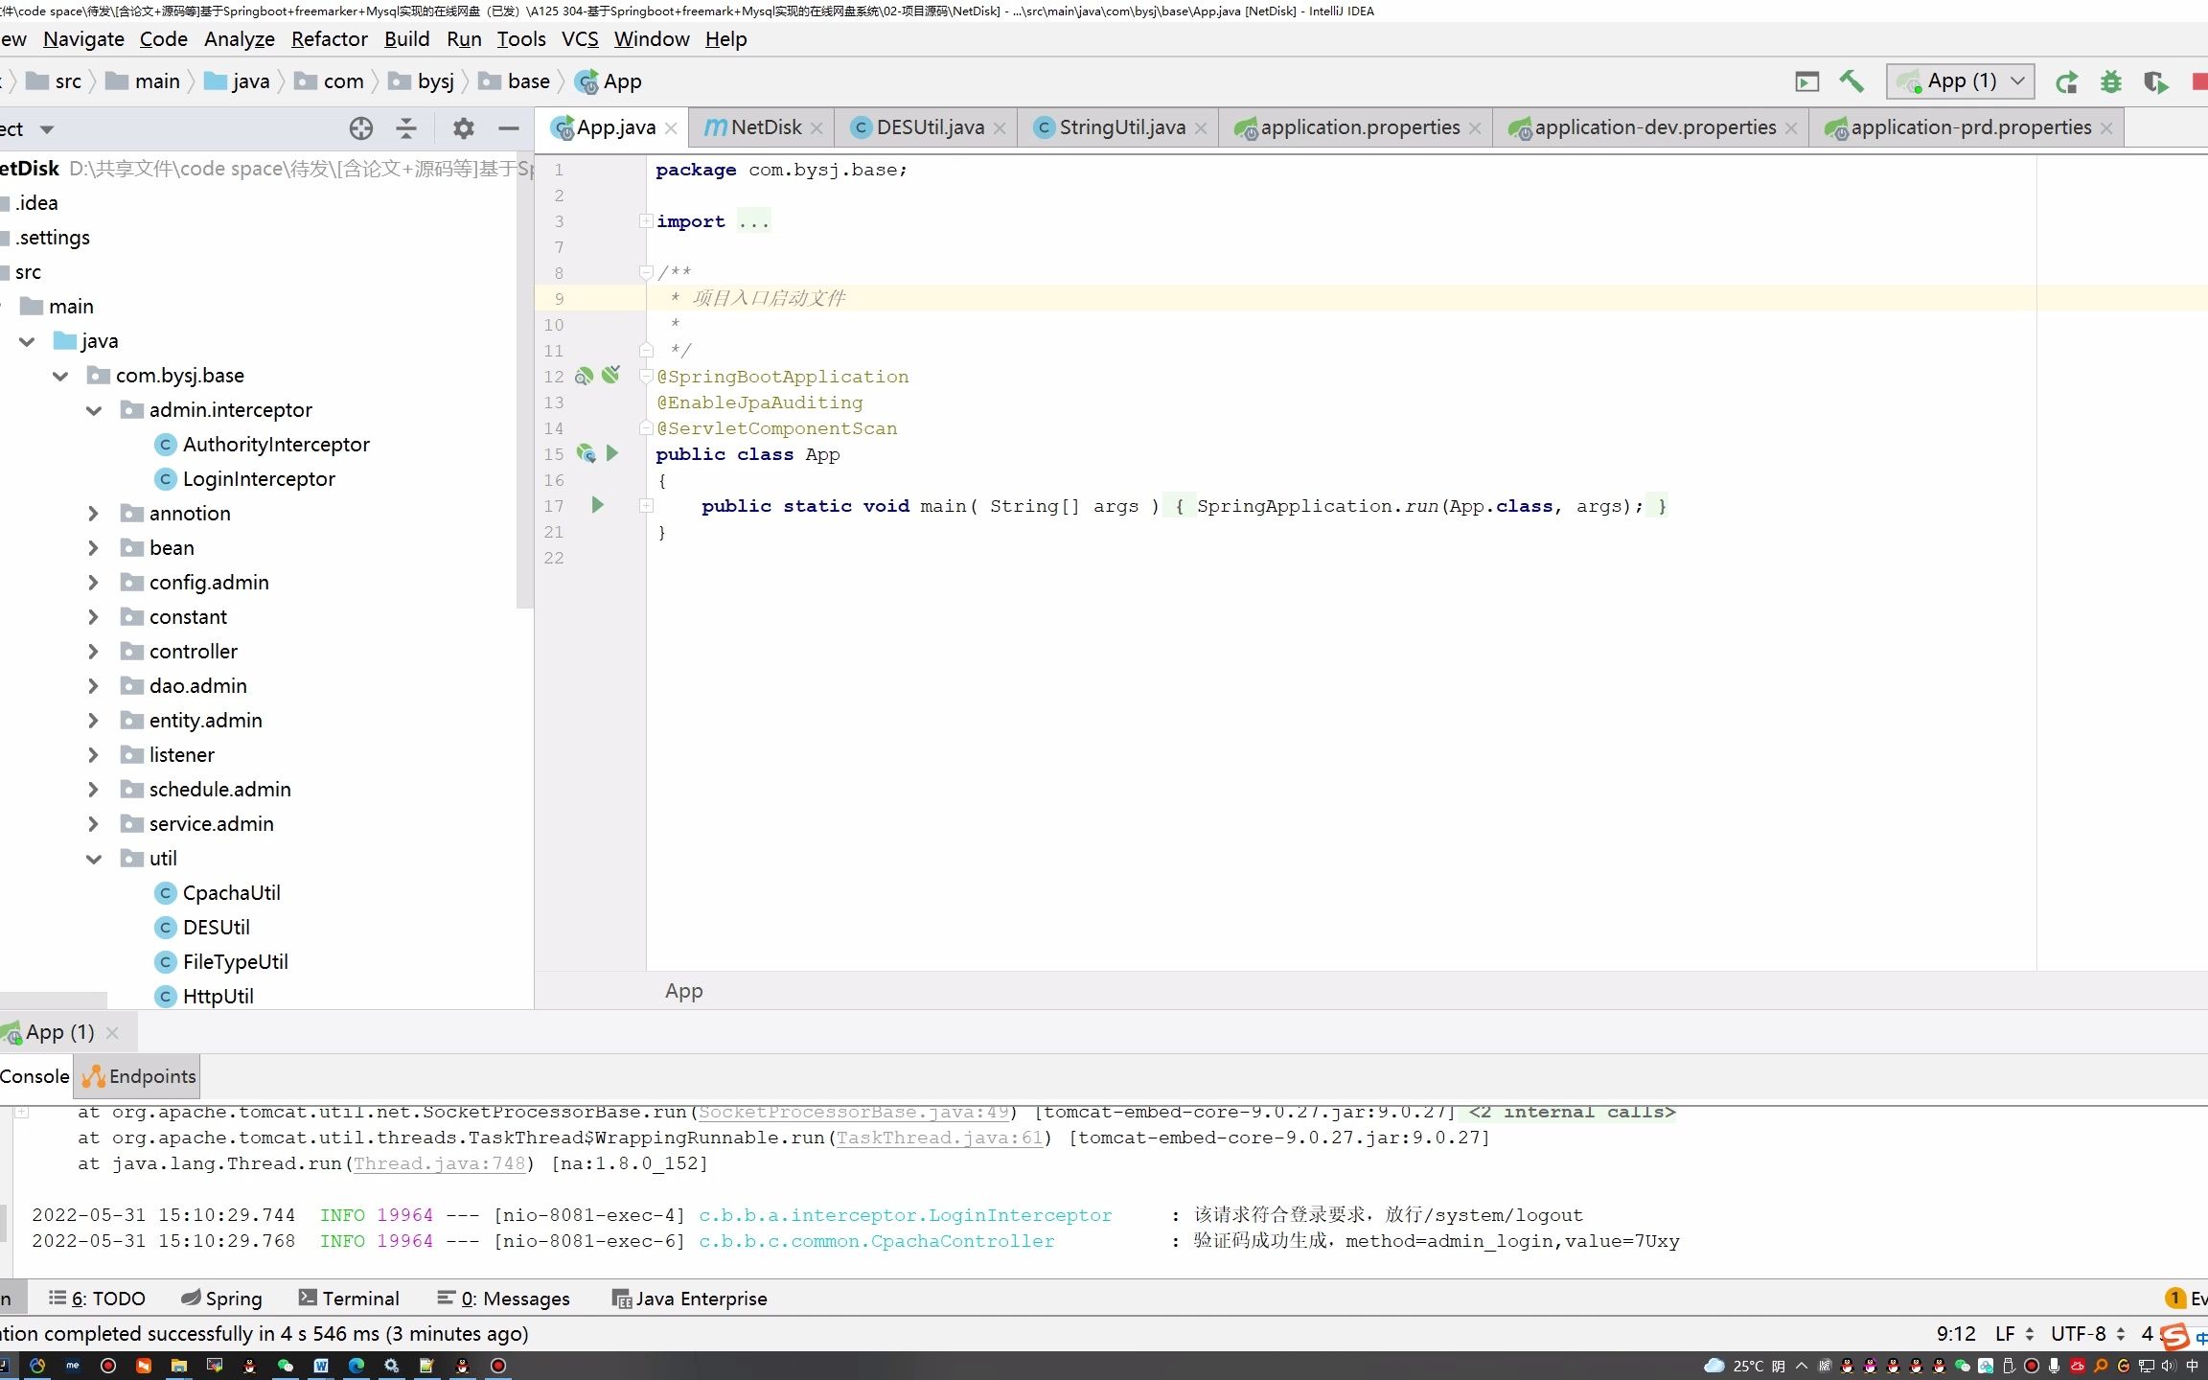The image size is (2208, 1380).
Task: Open Project panel settings gear
Action: click(x=463, y=127)
